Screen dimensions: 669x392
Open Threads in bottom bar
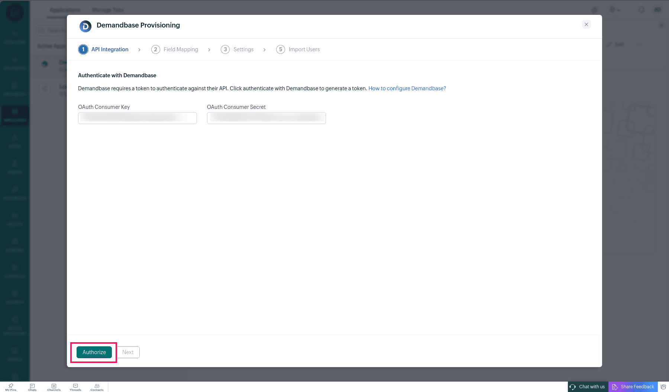75,387
